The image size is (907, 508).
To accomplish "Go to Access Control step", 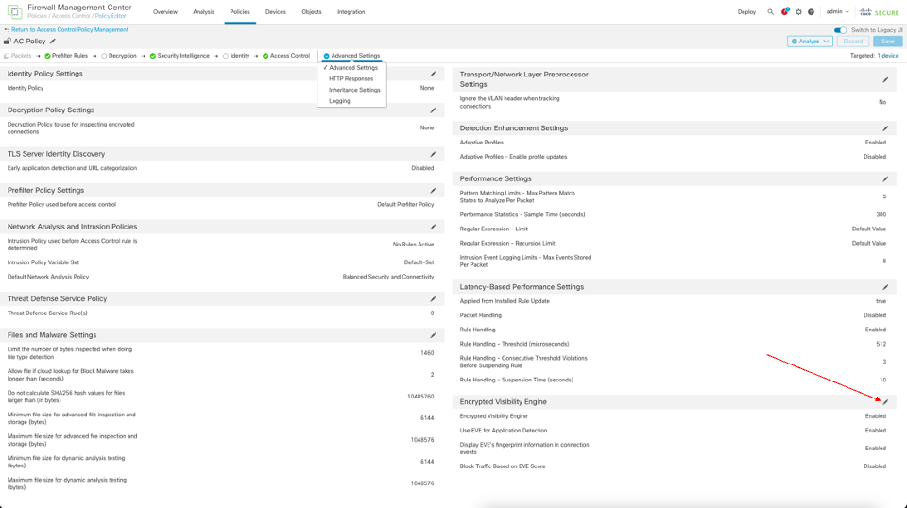I will [286, 56].
